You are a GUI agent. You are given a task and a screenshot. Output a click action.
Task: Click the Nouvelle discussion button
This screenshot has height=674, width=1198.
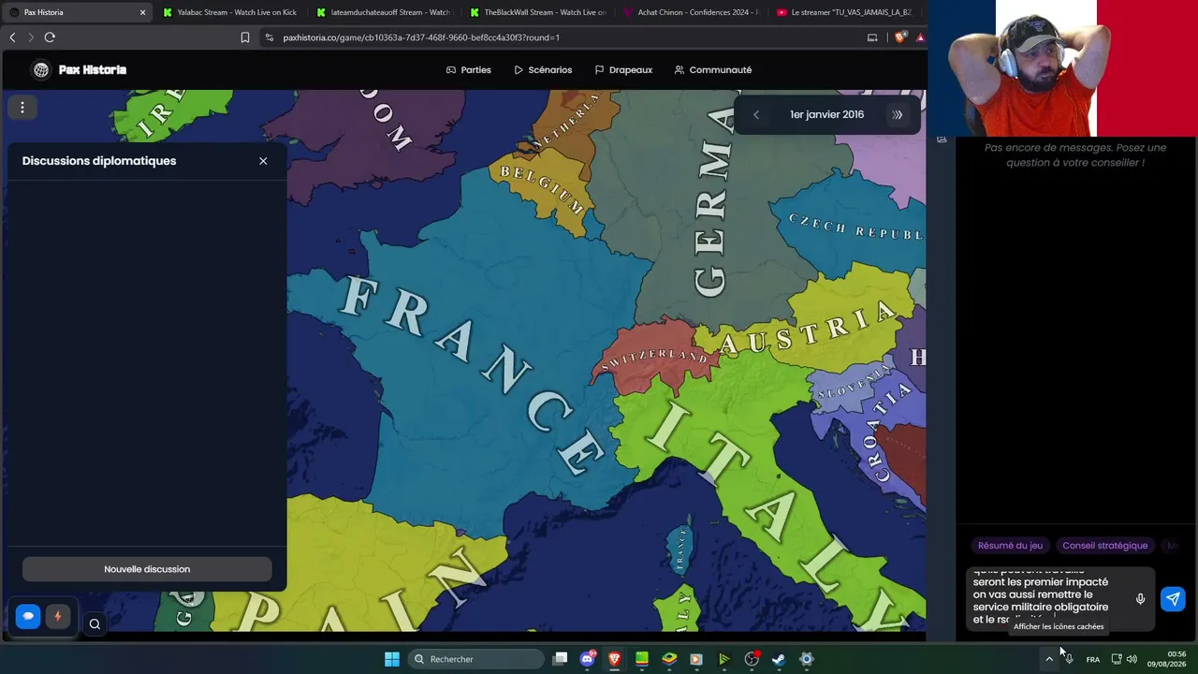pos(147,569)
